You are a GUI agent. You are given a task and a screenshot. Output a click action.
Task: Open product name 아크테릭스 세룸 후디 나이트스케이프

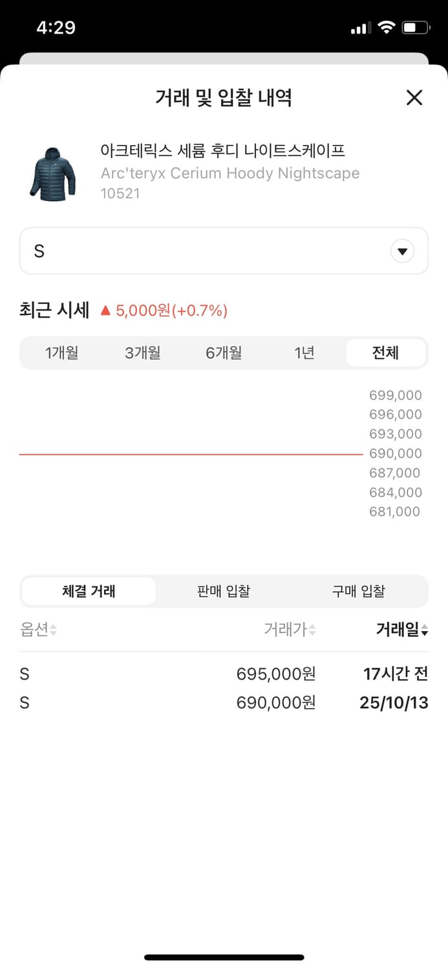[x=223, y=150]
